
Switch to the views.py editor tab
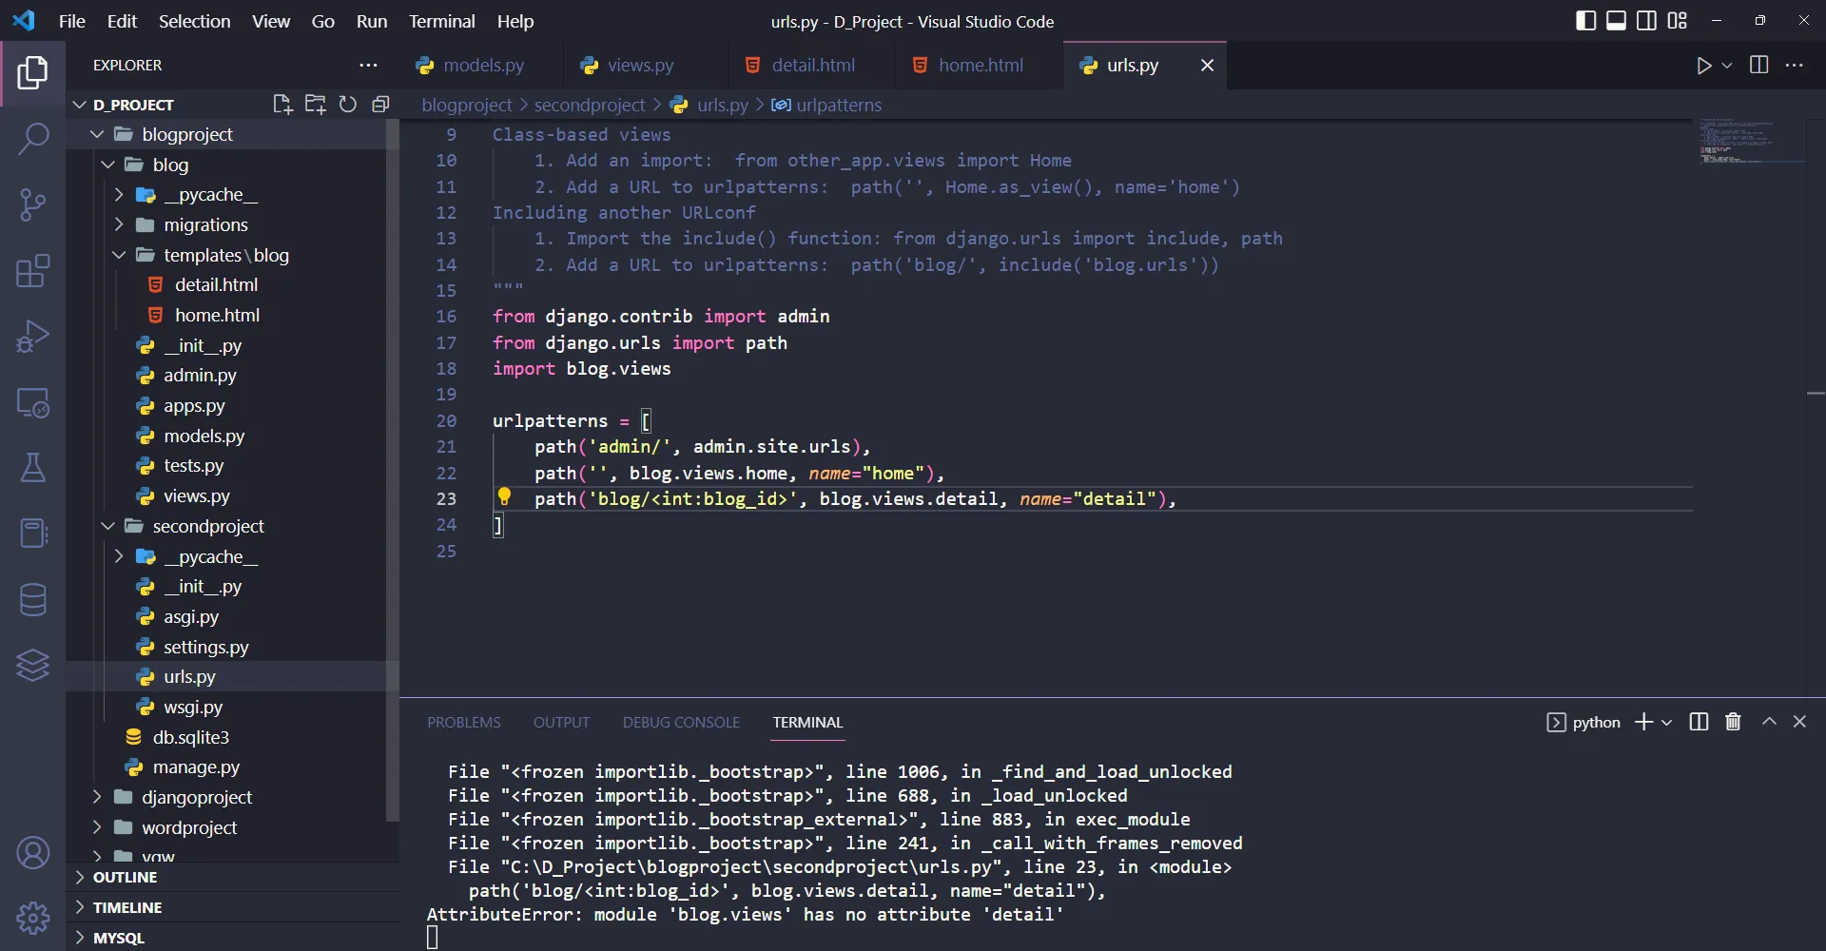[x=639, y=65]
